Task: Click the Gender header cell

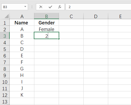Action: tap(46, 23)
